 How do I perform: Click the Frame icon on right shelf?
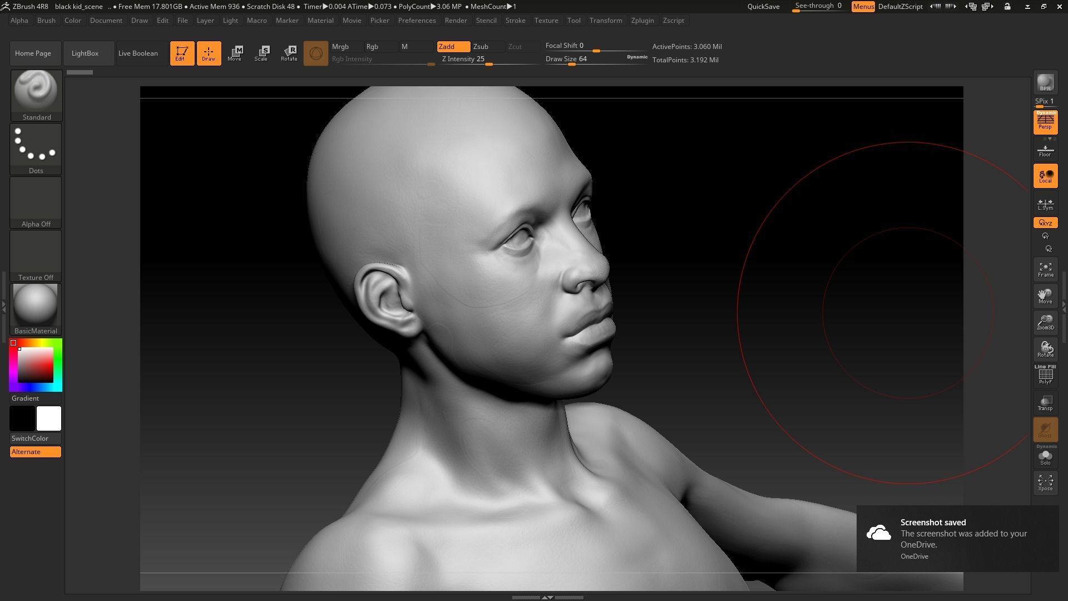tap(1045, 269)
